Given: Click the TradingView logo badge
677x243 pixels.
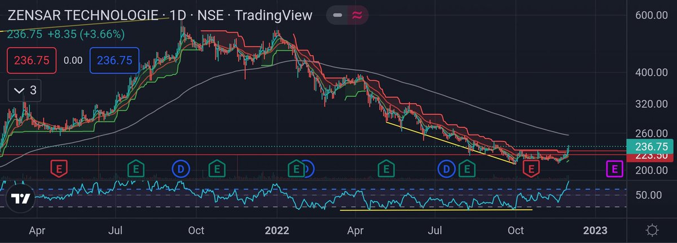Looking at the screenshot, I should tap(21, 197).
